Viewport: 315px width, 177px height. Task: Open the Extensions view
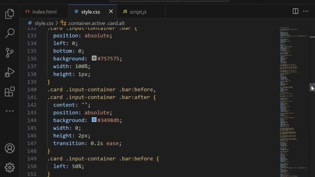point(9,91)
